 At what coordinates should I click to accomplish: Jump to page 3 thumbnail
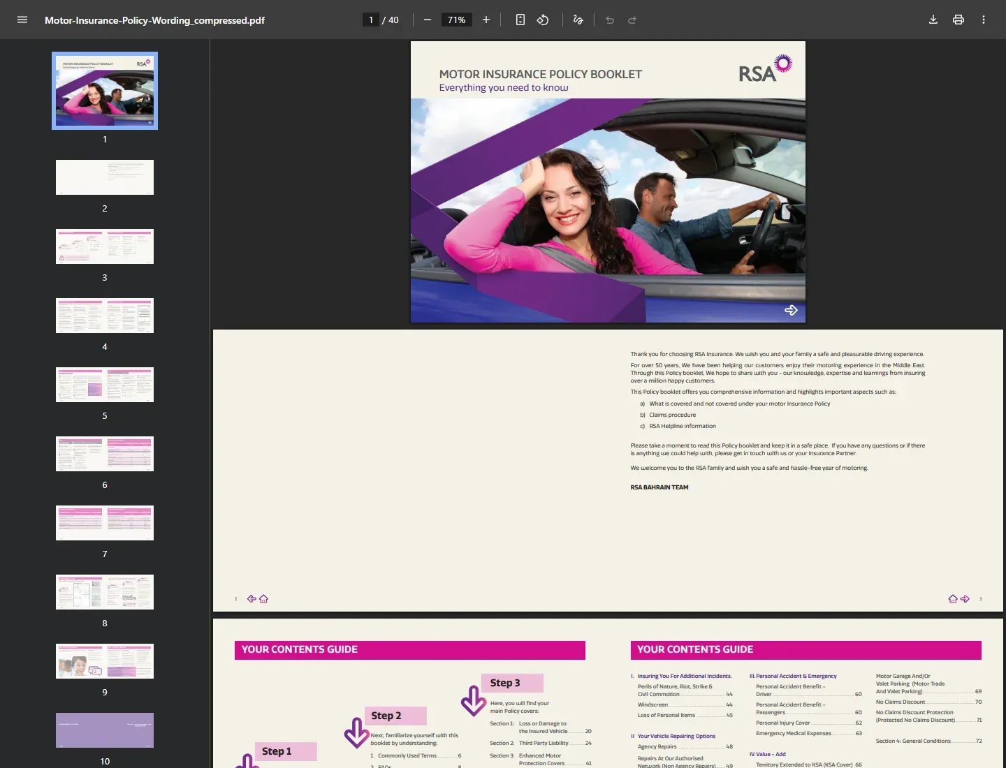click(105, 246)
